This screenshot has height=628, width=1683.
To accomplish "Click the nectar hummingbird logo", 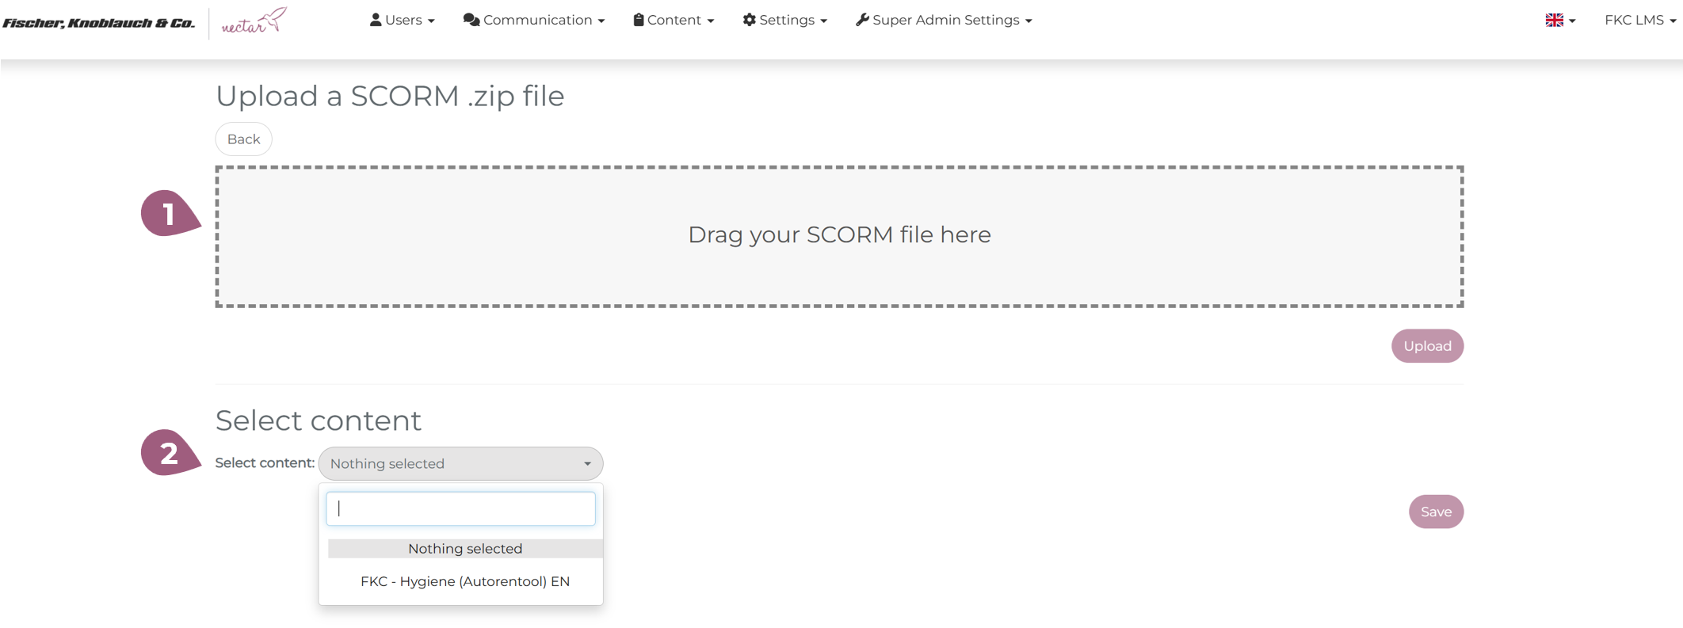I will click(x=254, y=21).
